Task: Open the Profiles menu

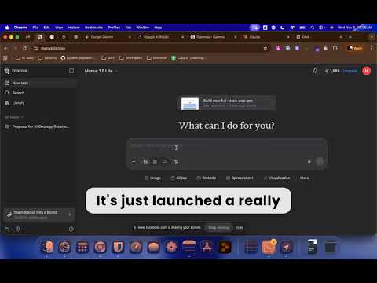Action: coord(114,28)
